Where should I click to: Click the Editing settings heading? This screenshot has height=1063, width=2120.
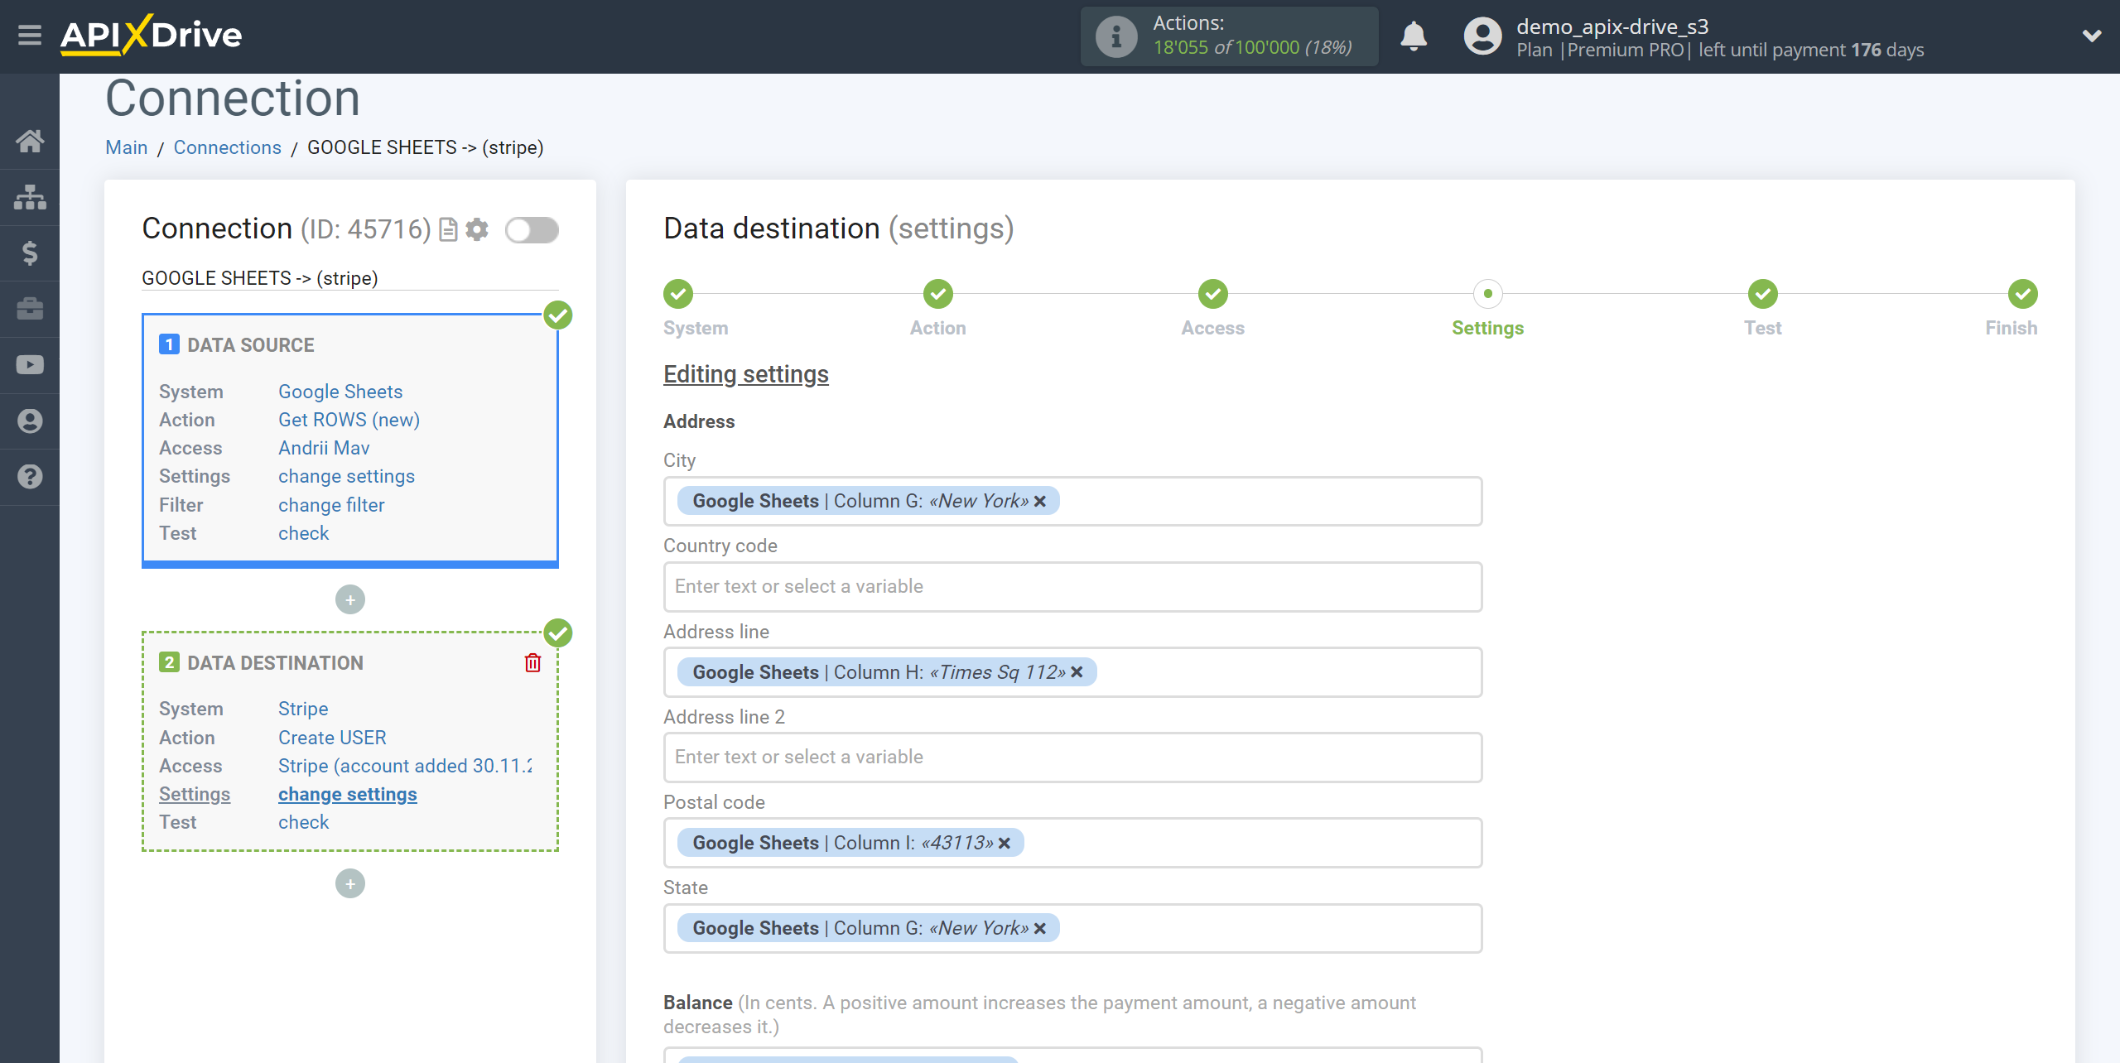pos(746,374)
